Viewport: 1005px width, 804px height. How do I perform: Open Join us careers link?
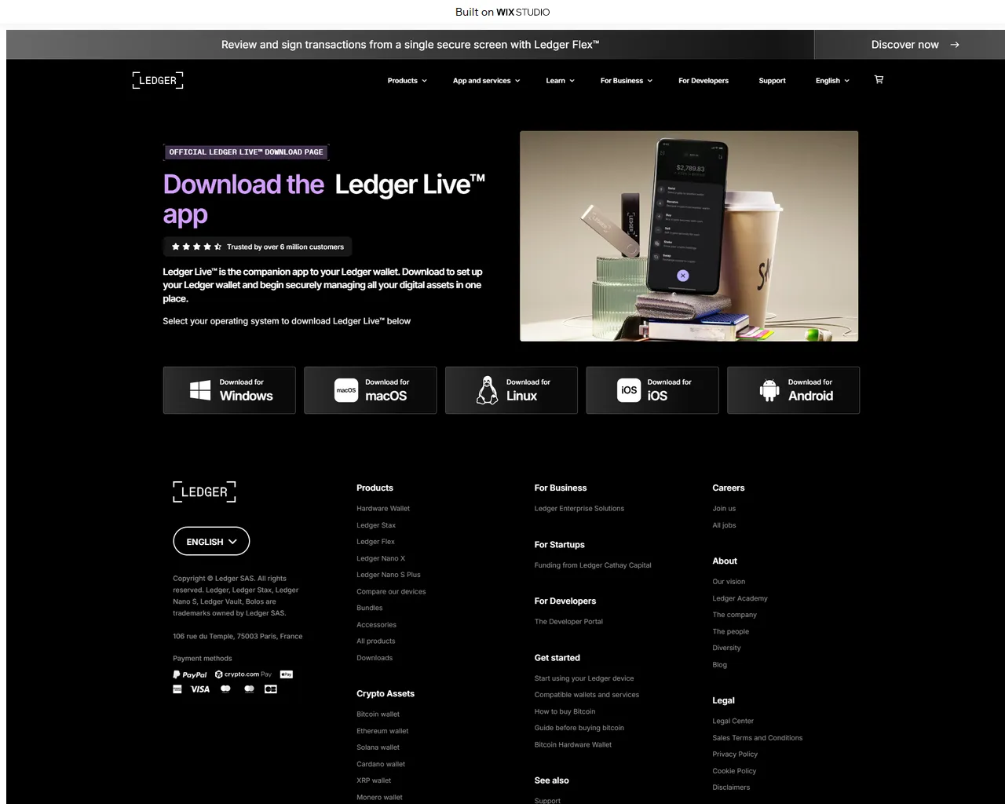pos(724,509)
